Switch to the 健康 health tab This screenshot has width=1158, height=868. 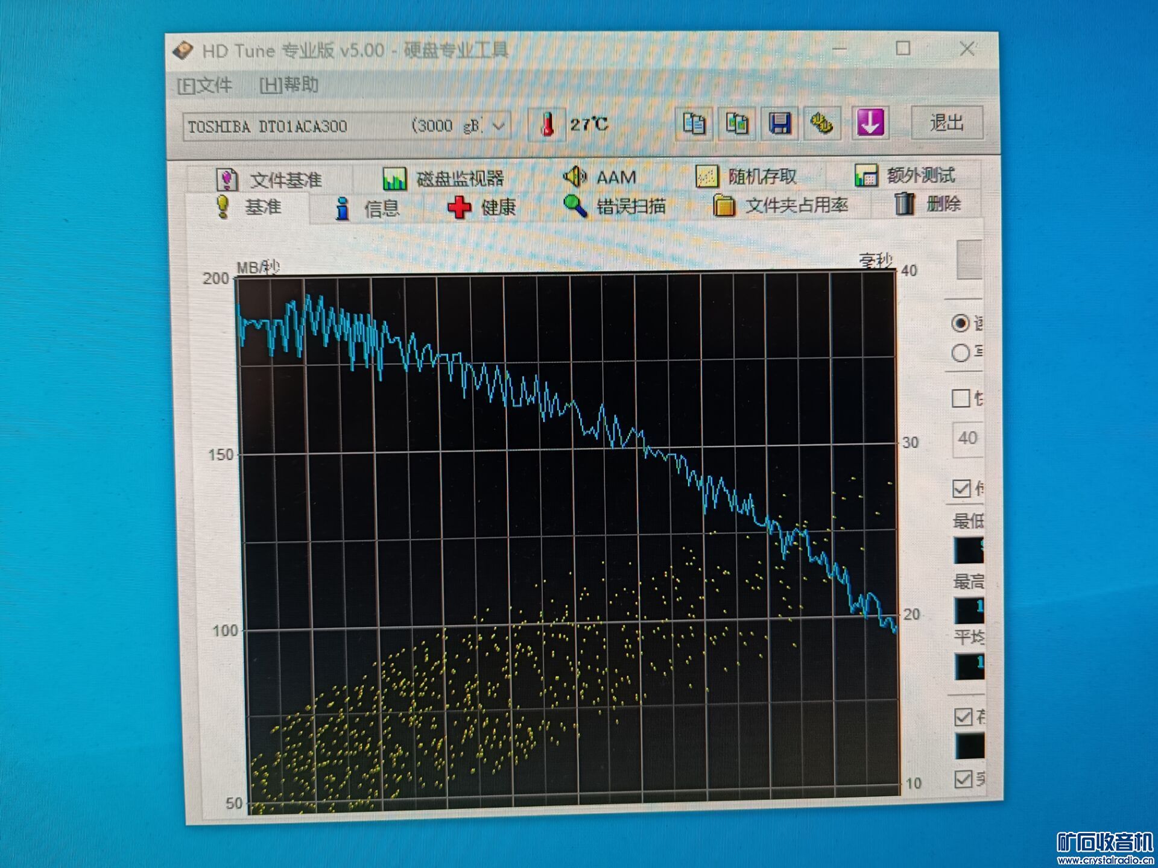pos(481,207)
